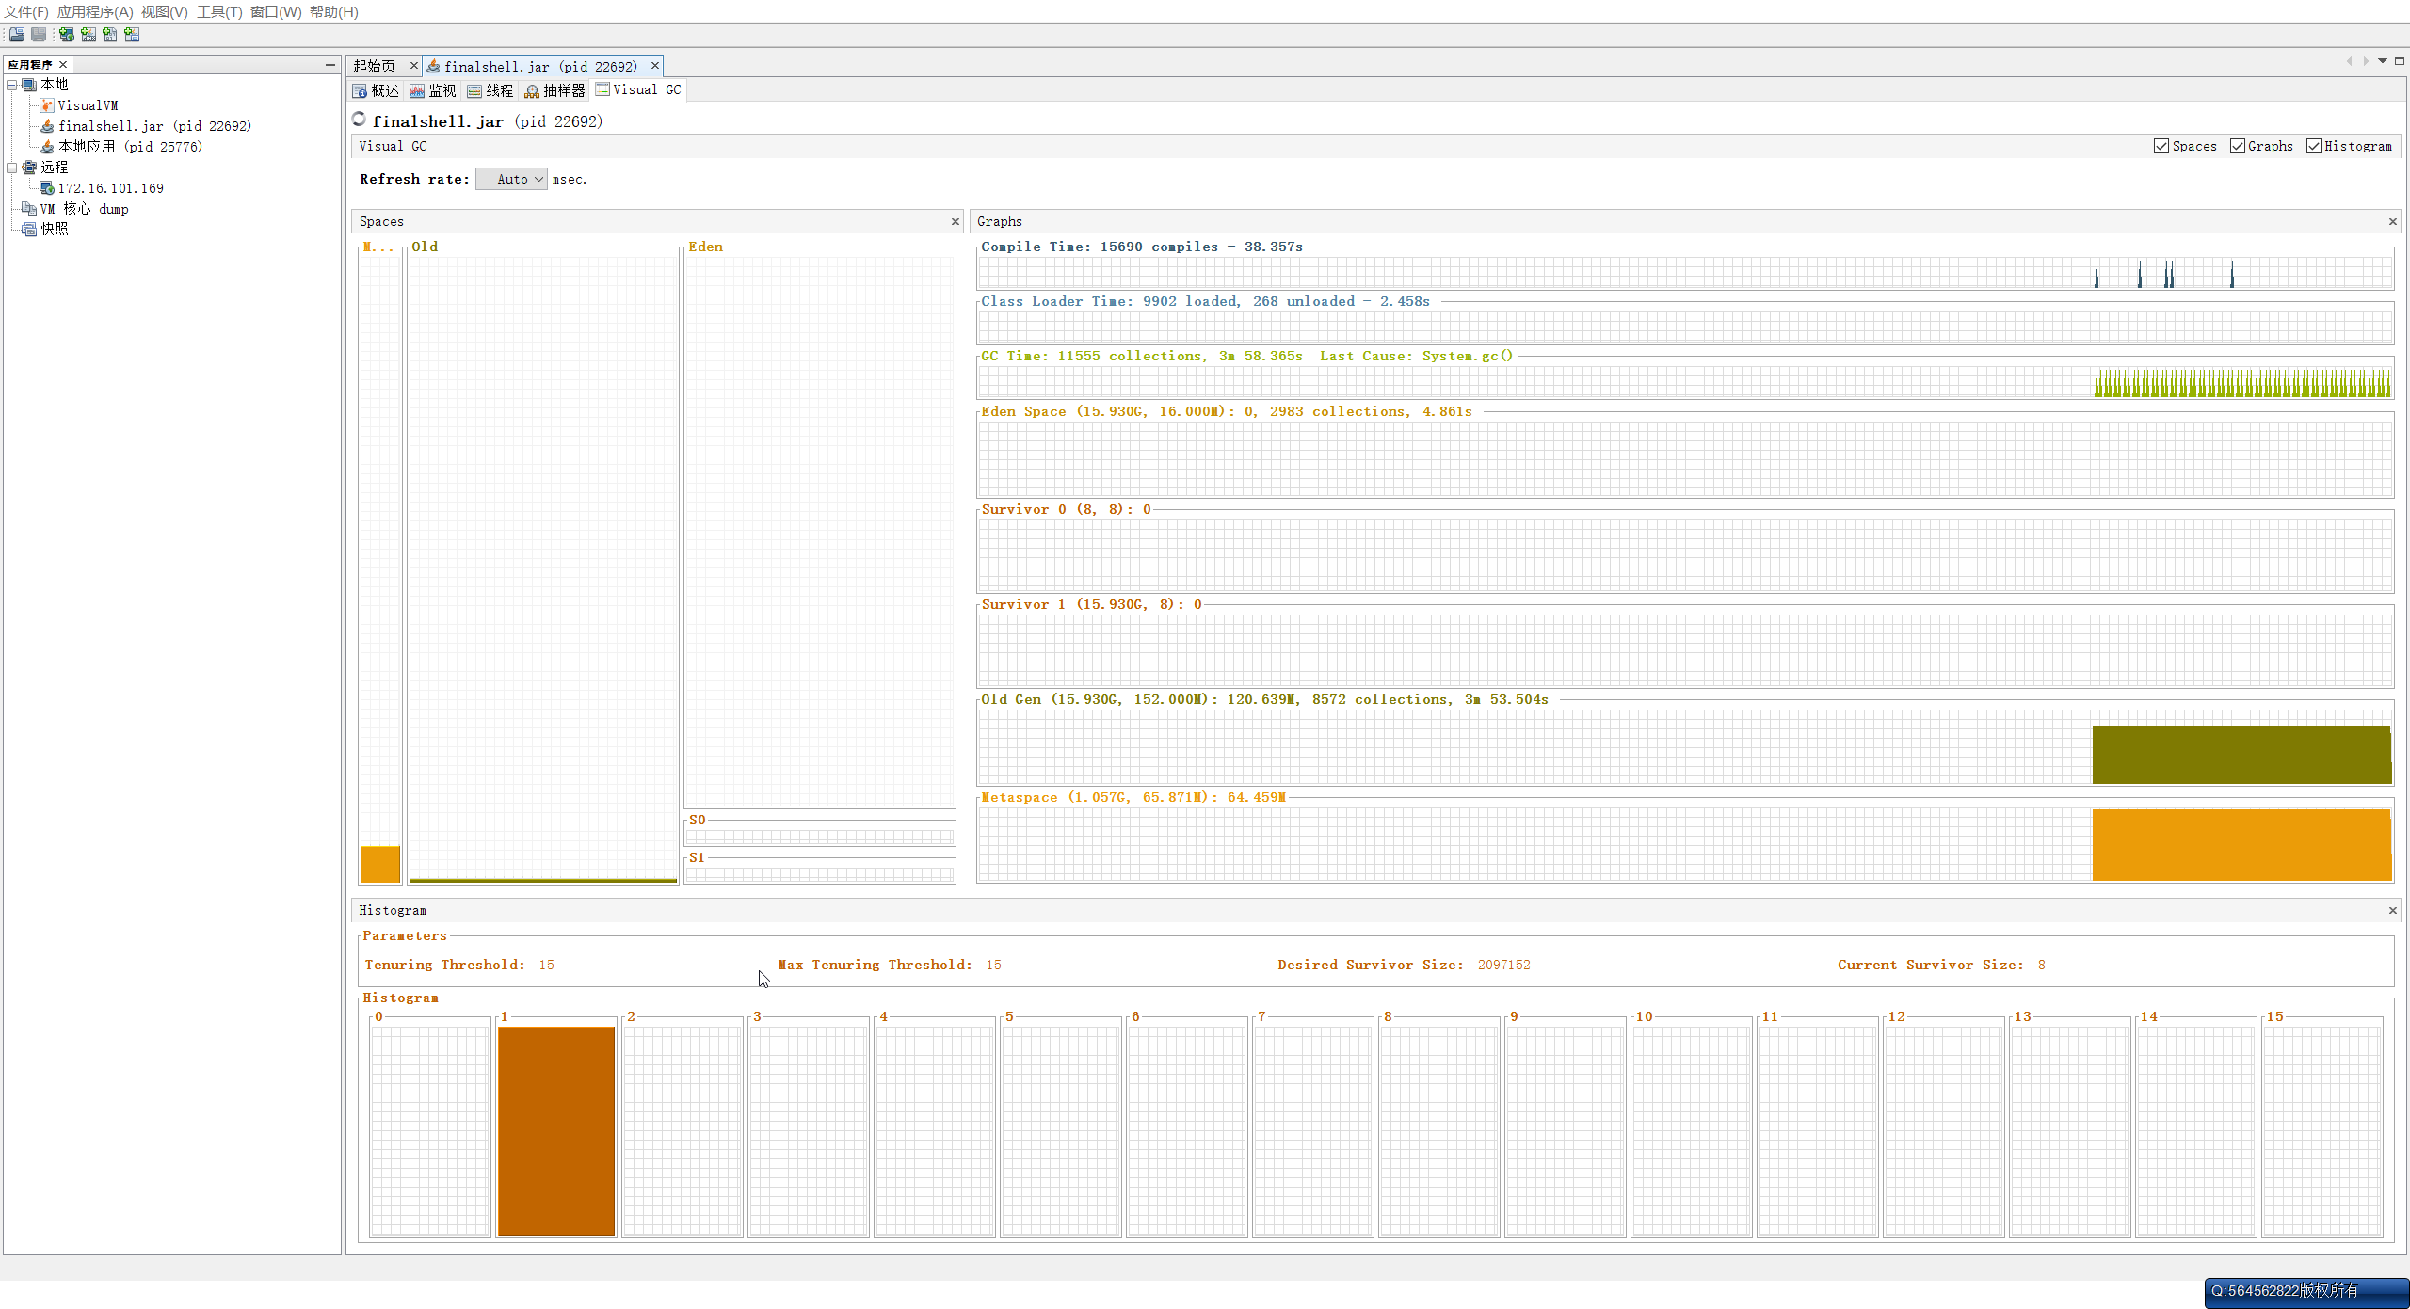Screen dimensions: 2410x1309
Task: Click the Add Application Snapshot toolbar icon
Action: [132, 35]
